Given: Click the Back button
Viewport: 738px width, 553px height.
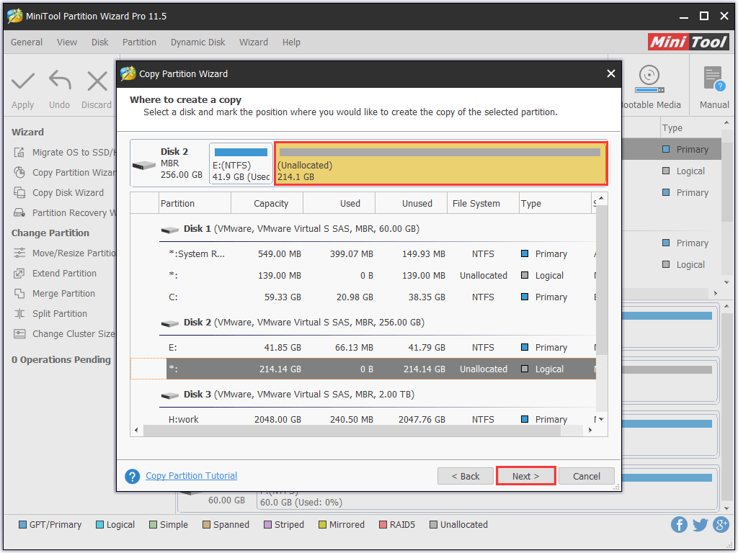Looking at the screenshot, I should (466, 476).
